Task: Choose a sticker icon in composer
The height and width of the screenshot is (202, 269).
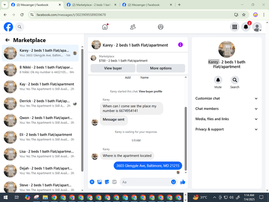Action: tap(107, 182)
